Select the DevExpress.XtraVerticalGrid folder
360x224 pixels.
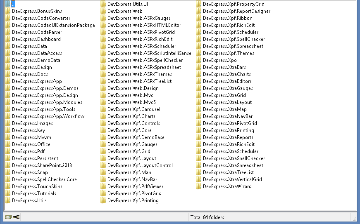pyautogui.click(x=232, y=179)
